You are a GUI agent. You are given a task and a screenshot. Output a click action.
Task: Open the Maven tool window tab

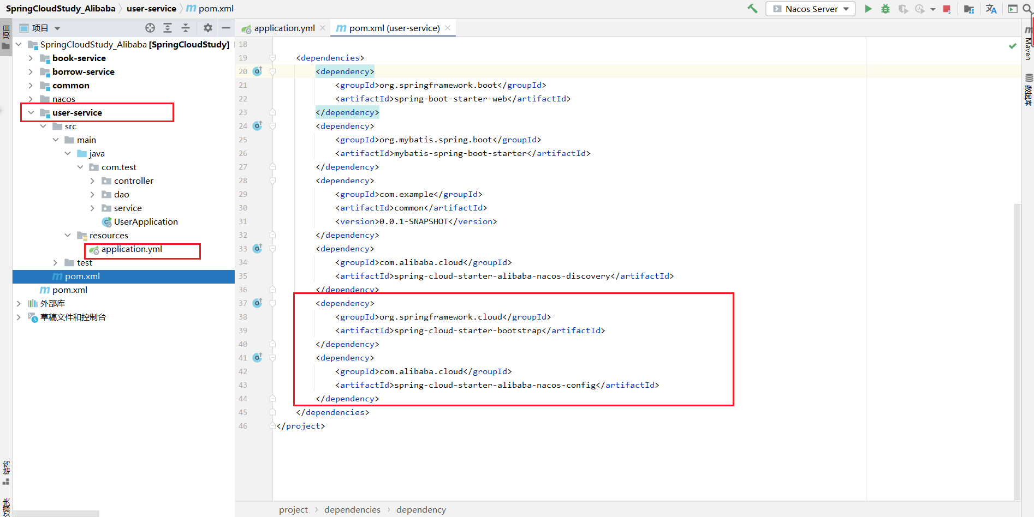pos(1028,44)
